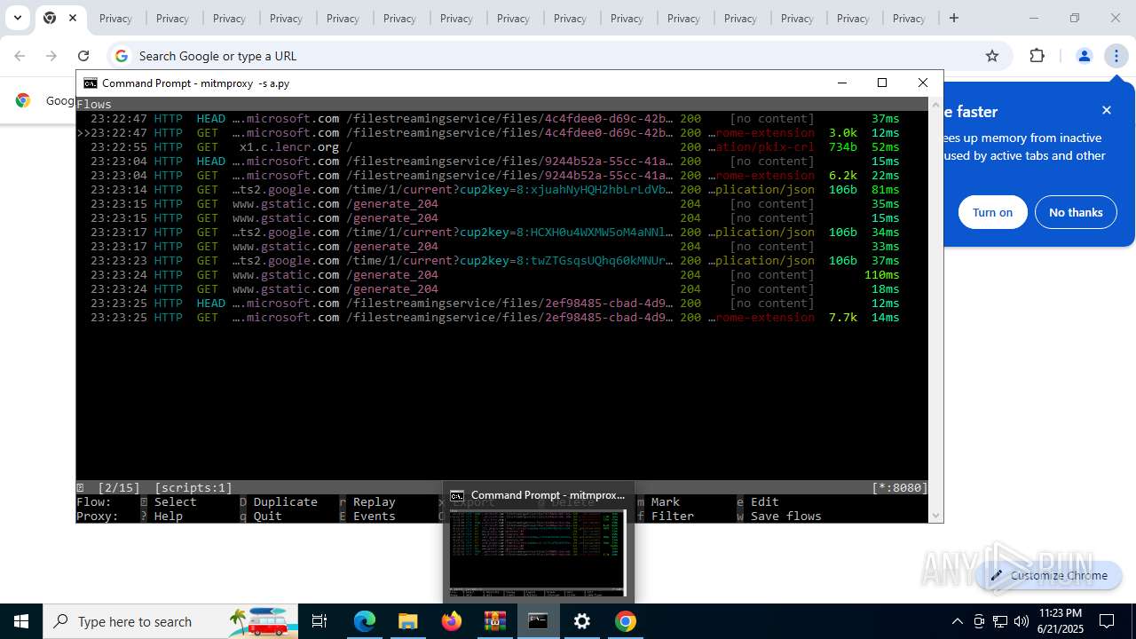Click the Events command in footer
Image resolution: width=1136 pixels, height=639 pixels.
374,517
